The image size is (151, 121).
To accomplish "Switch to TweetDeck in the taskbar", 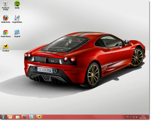I will pos(39,117).
